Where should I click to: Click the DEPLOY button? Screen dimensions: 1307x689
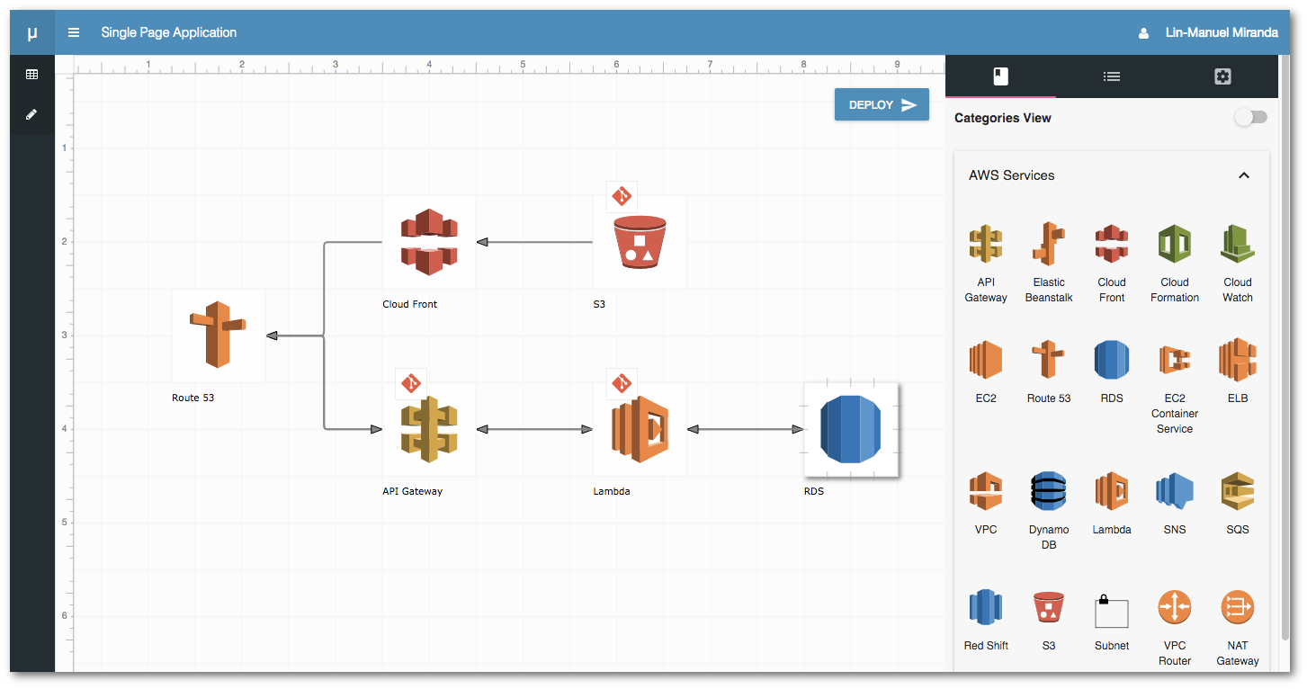pos(882,104)
